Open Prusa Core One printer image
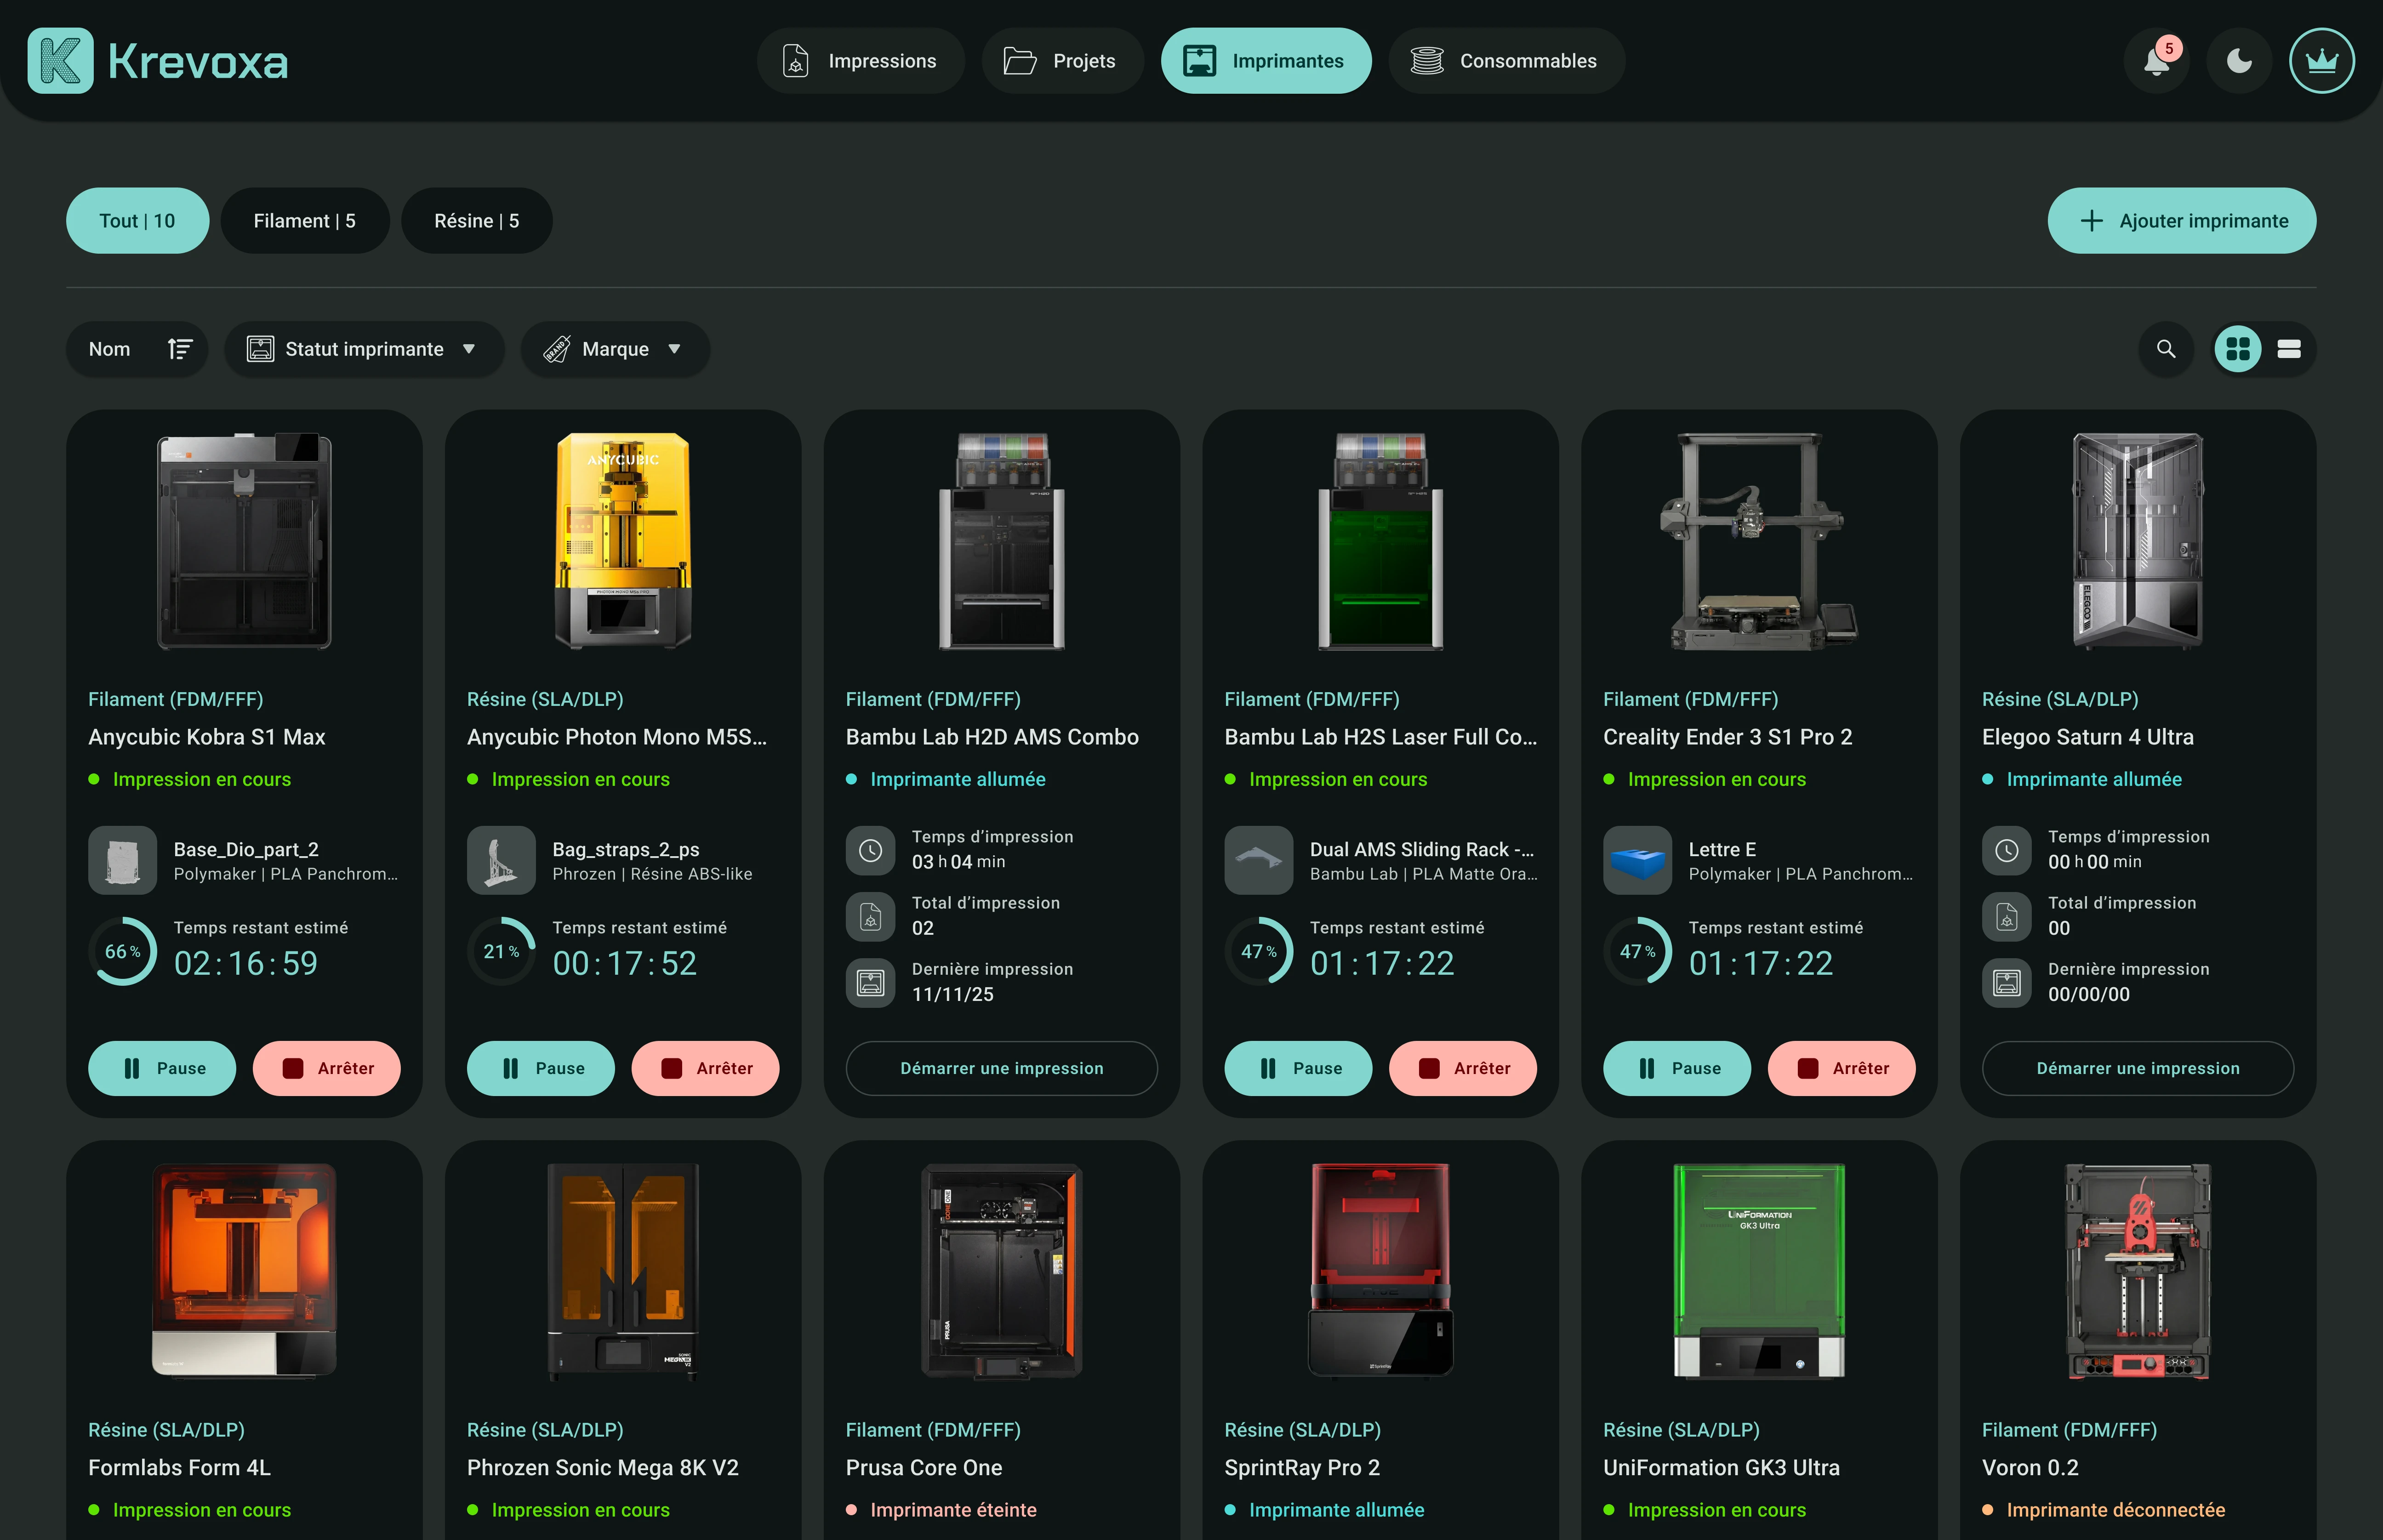Viewport: 2383px width, 1540px height. coord(1002,1271)
